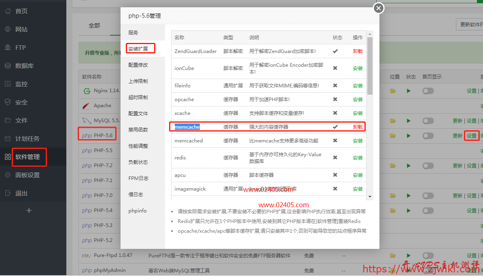Open the folder icon in Nginx row

point(393,91)
